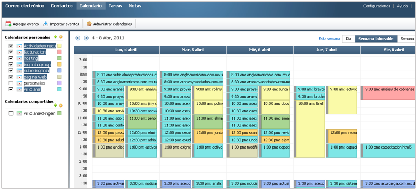Enable the personales calendar checkbox
The height and width of the screenshot is (190, 417).
[11, 83]
